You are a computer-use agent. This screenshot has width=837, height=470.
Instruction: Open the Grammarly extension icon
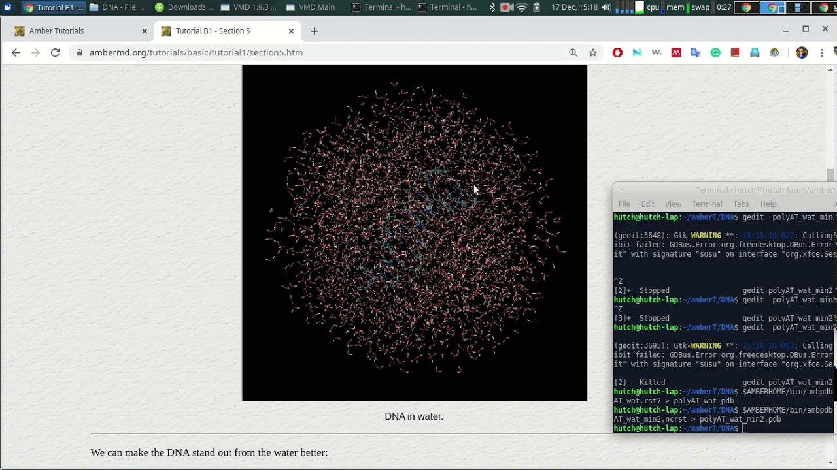(715, 52)
